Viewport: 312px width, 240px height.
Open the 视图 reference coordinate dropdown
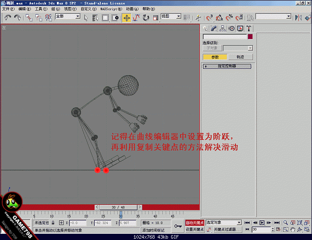point(179,16)
